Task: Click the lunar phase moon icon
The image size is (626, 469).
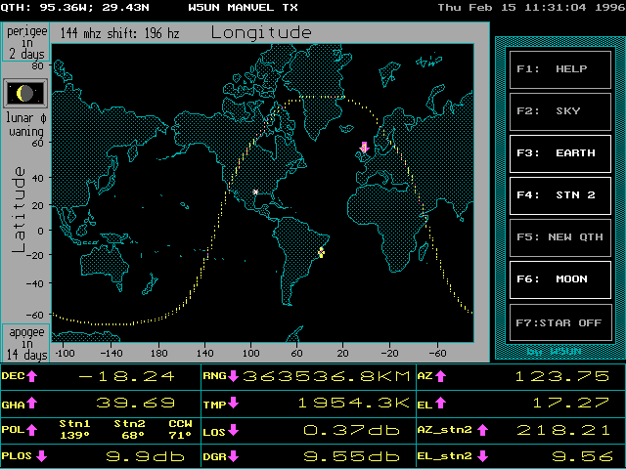Action: pyautogui.click(x=24, y=93)
